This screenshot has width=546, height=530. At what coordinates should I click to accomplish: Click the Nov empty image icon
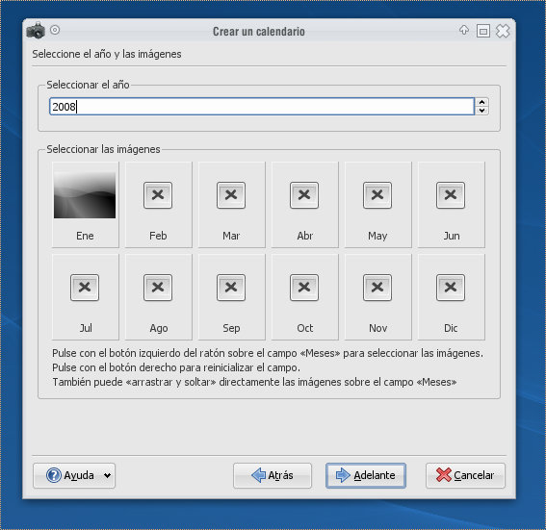(x=377, y=288)
